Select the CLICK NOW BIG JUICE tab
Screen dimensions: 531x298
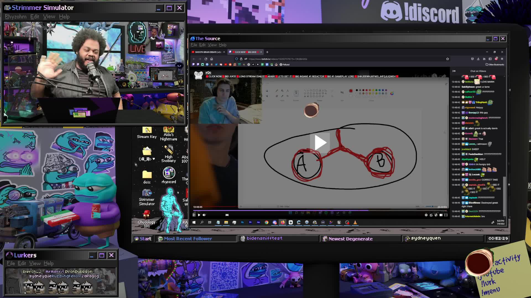pyautogui.click(x=246, y=52)
